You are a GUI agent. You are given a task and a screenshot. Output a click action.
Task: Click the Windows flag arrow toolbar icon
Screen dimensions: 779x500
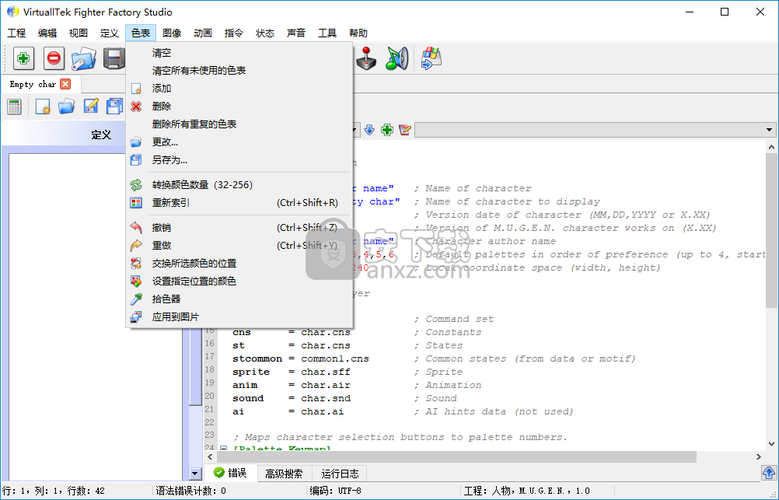tap(431, 58)
